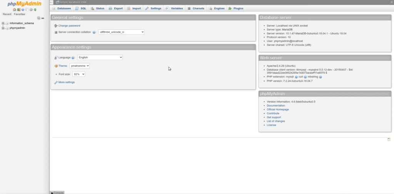Open the Plugins tab
This screenshot has width=394, height=194.
click(236, 8)
